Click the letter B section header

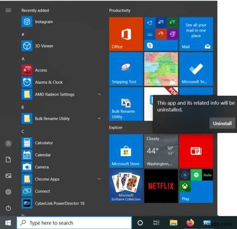(23, 107)
